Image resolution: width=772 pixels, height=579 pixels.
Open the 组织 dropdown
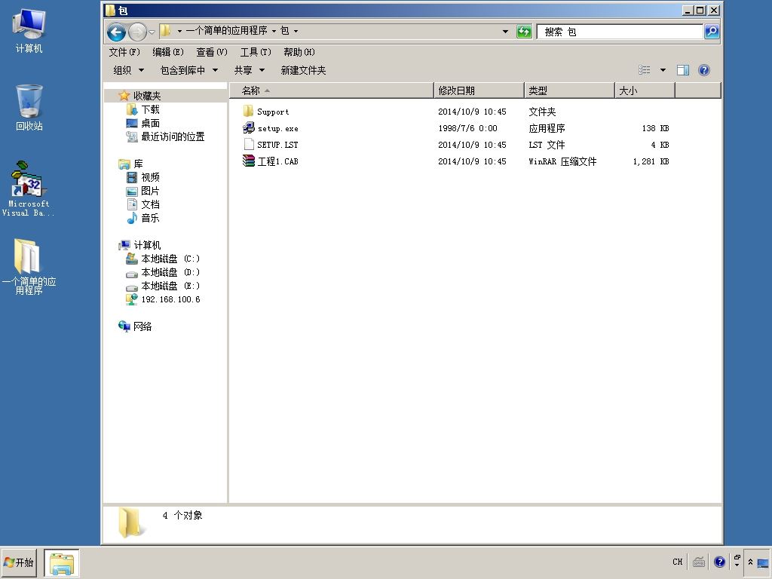128,70
